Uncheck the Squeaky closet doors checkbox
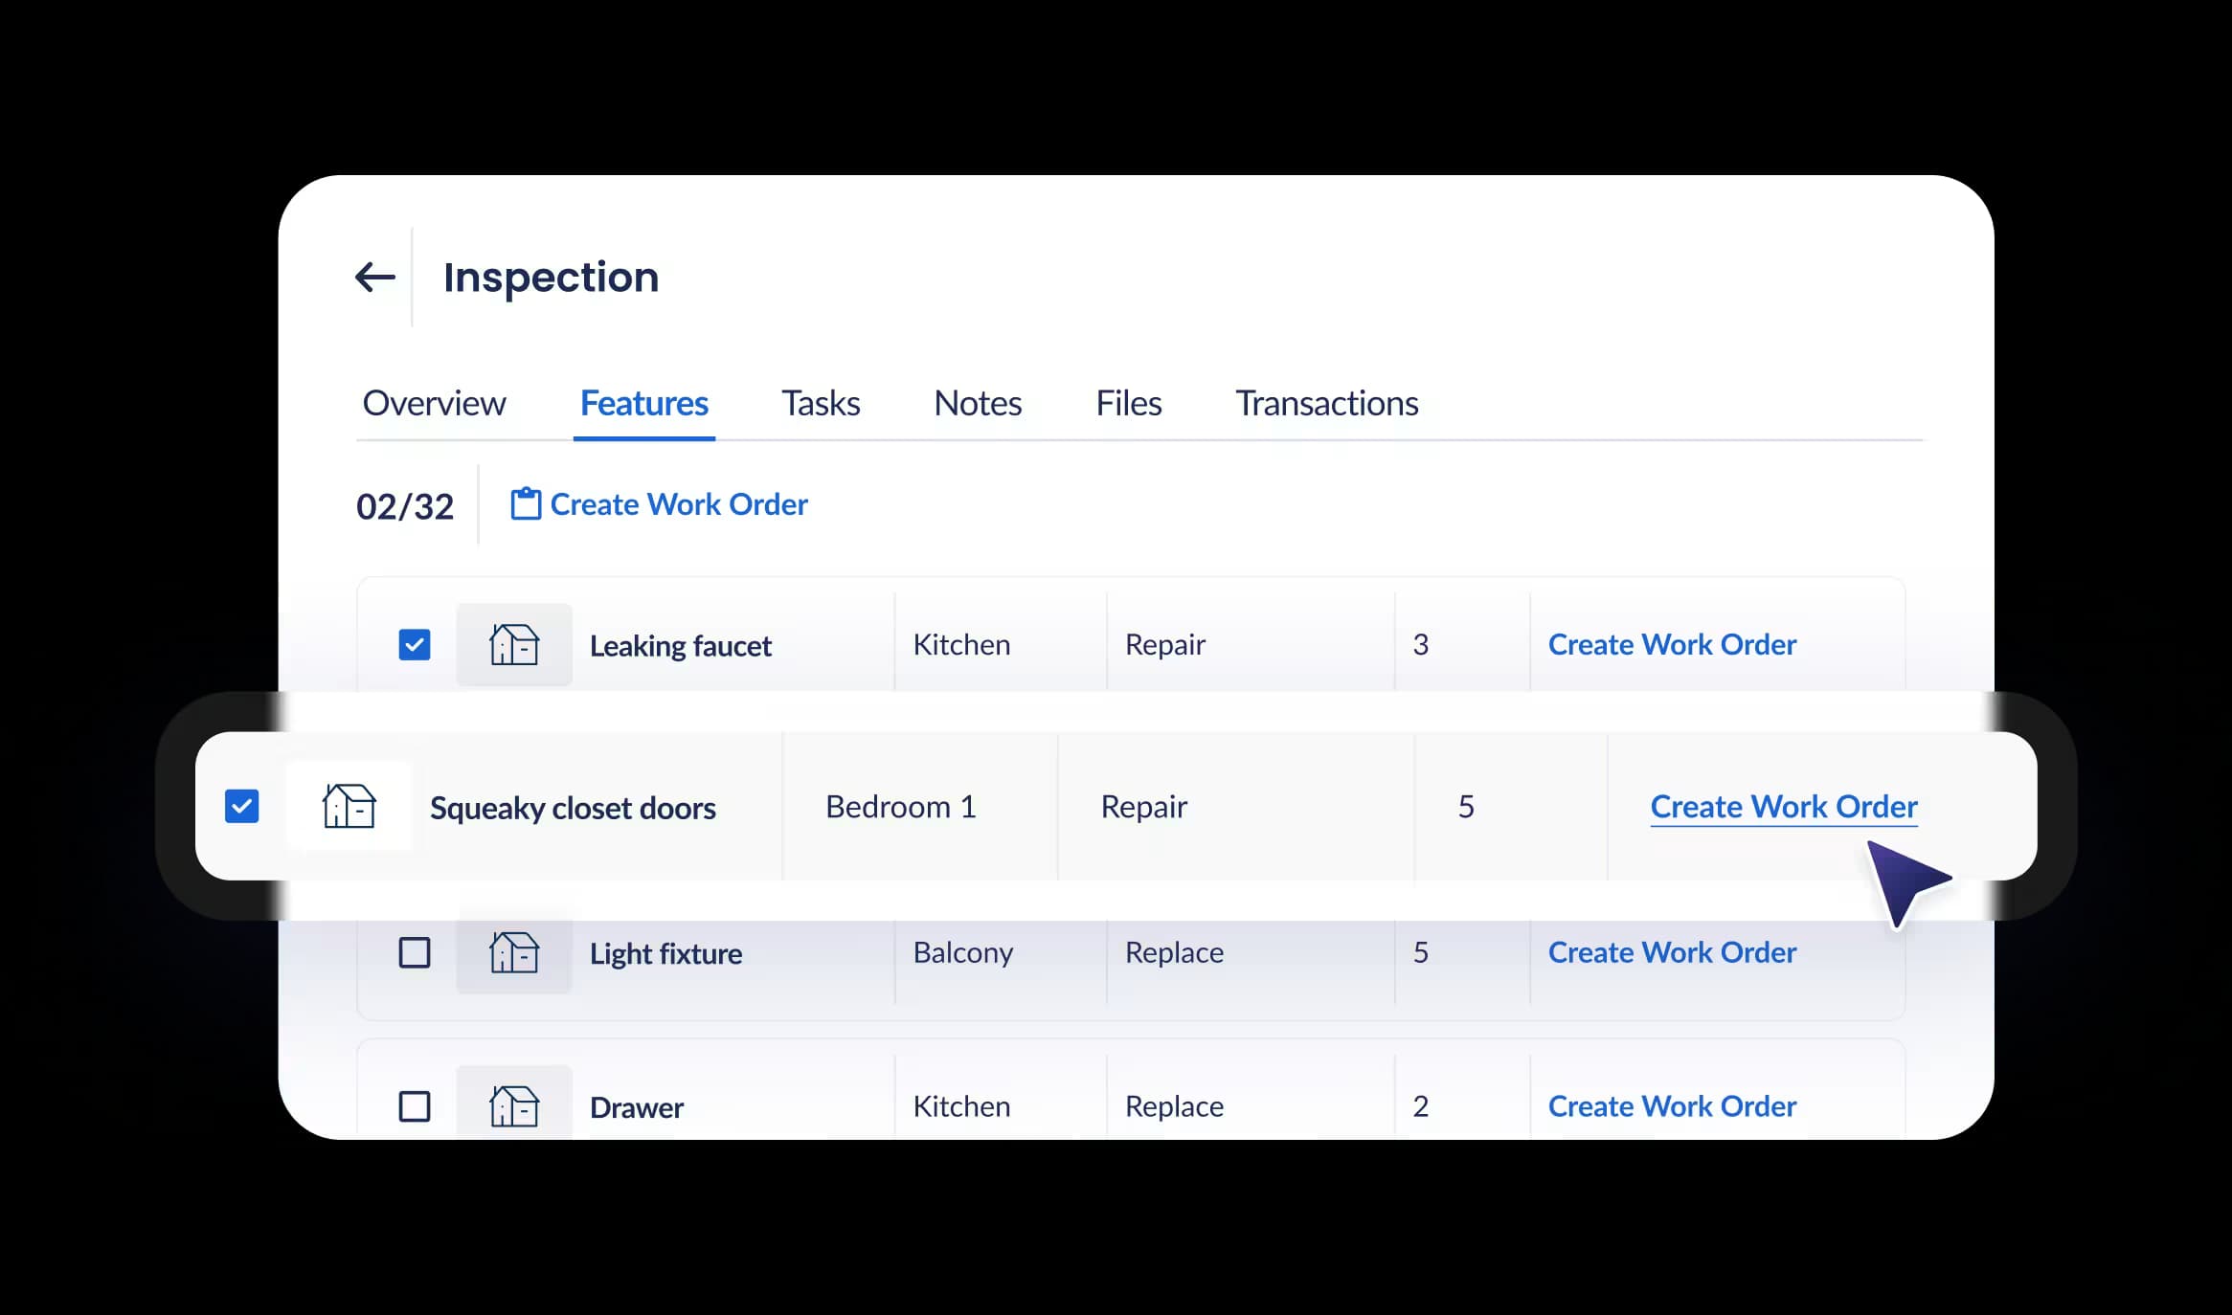 (x=241, y=806)
